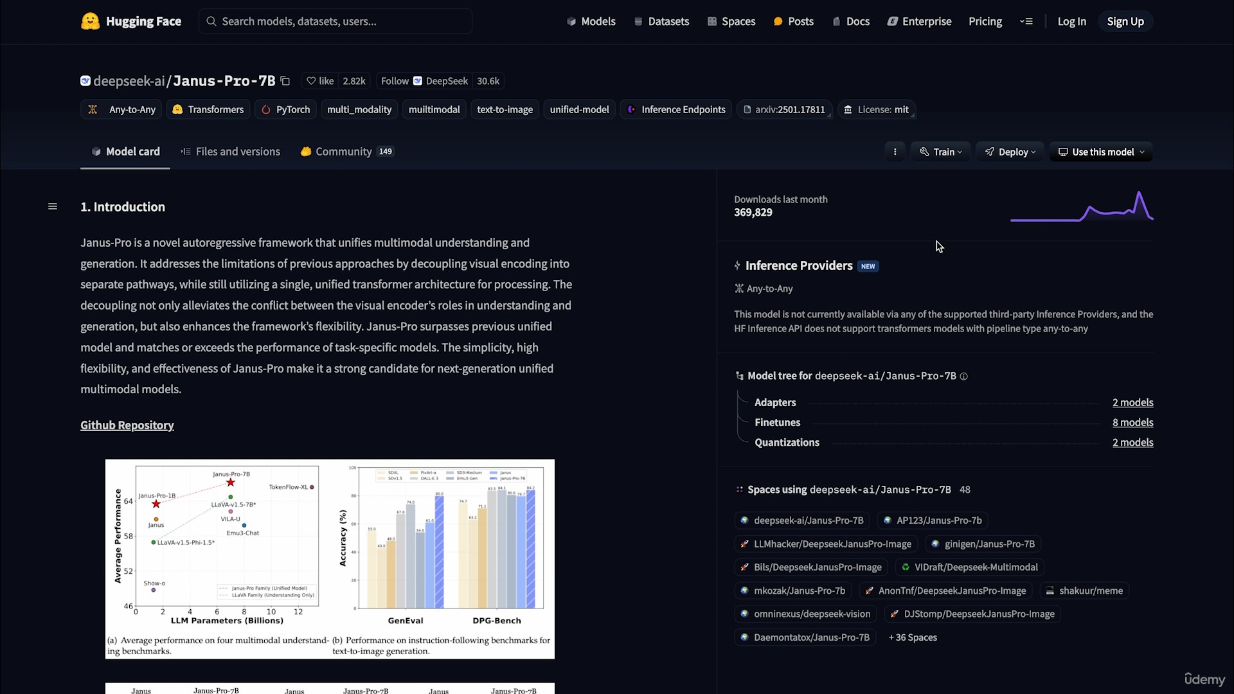Click the heart like button
1234x694 pixels.
tap(319, 81)
